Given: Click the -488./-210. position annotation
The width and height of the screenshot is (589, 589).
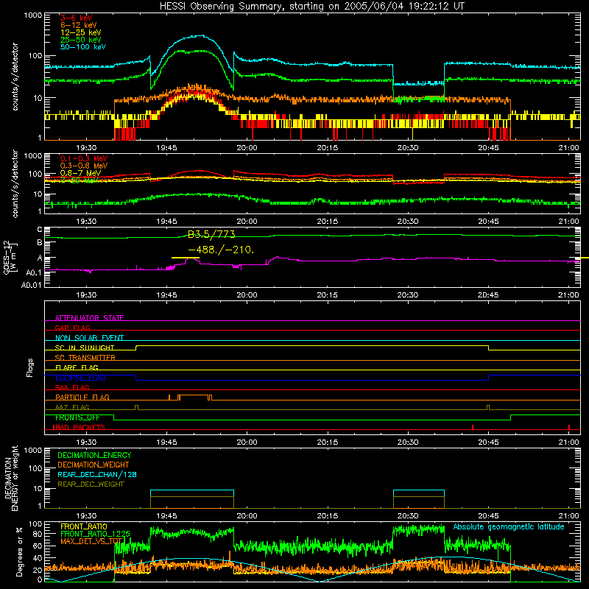Looking at the screenshot, I should click(x=221, y=250).
